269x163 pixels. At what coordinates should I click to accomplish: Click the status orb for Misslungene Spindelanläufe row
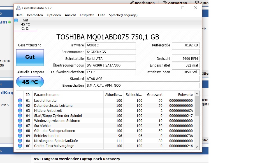tap(20, 141)
